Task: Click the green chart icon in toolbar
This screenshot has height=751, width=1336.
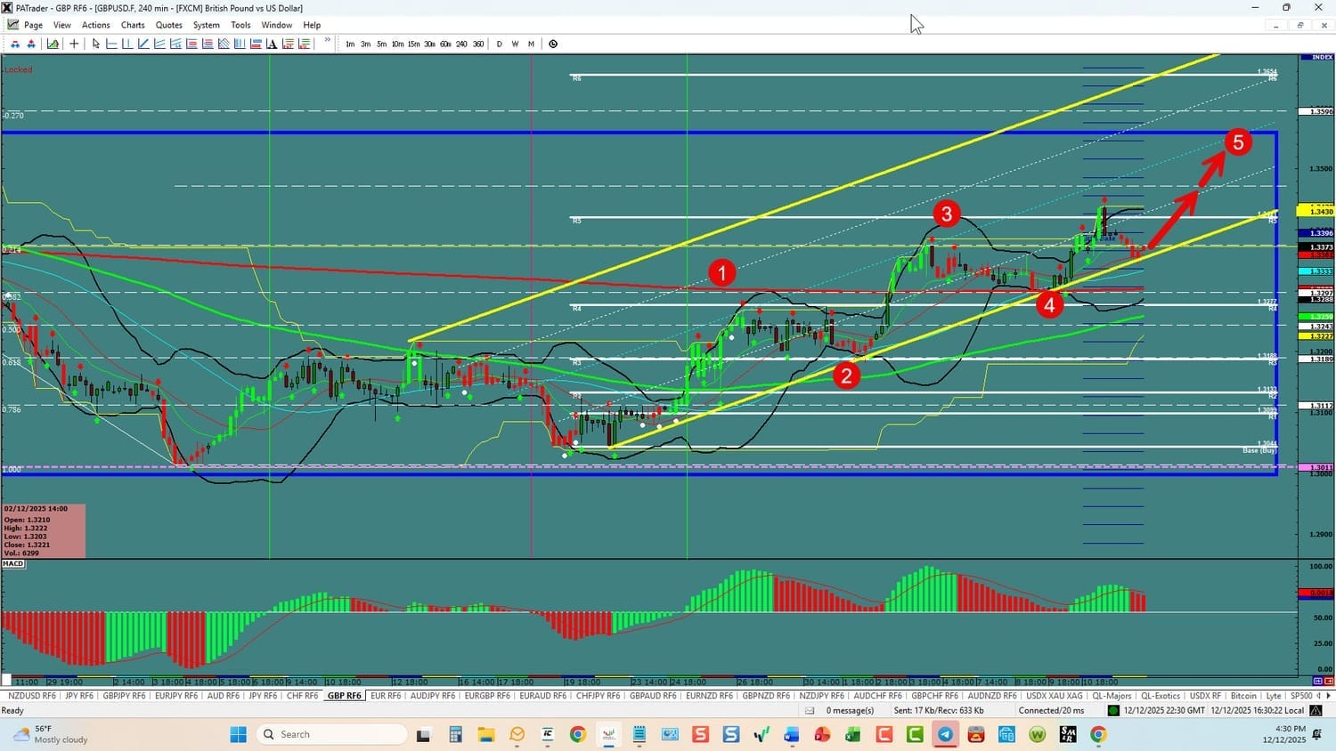Action: click(53, 44)
